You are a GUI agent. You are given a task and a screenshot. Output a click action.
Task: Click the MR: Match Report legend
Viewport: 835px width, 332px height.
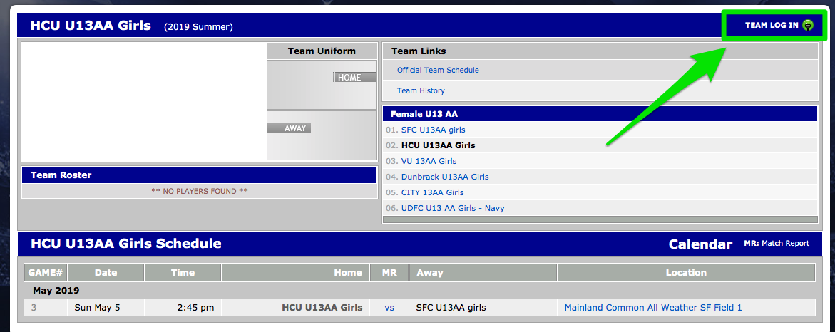coord(777,243)
